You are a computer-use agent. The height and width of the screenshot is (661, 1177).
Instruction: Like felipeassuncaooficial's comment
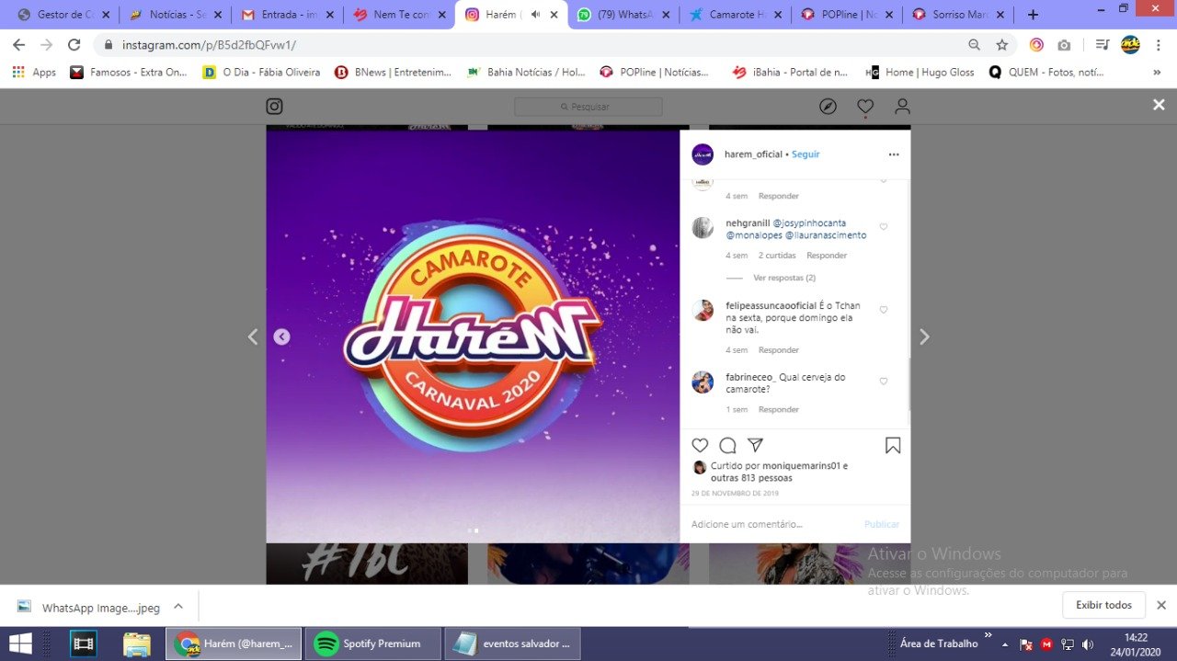coord(884,310)
